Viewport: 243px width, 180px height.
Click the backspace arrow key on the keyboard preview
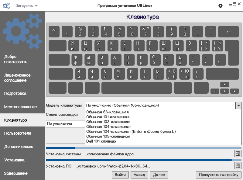tap(228, 32)
